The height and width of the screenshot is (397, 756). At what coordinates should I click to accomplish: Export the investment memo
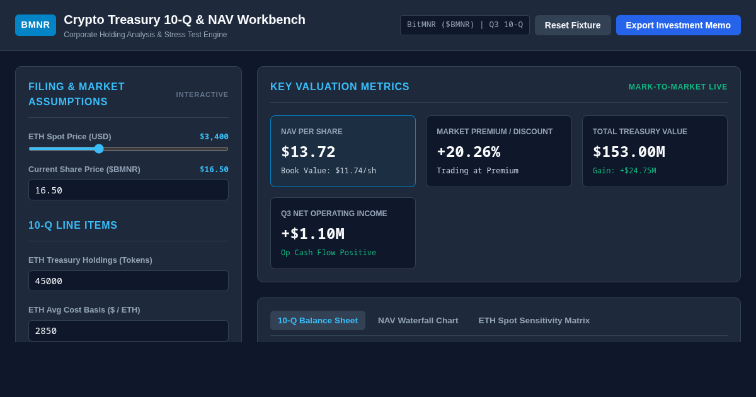click(x=679, y=25)
